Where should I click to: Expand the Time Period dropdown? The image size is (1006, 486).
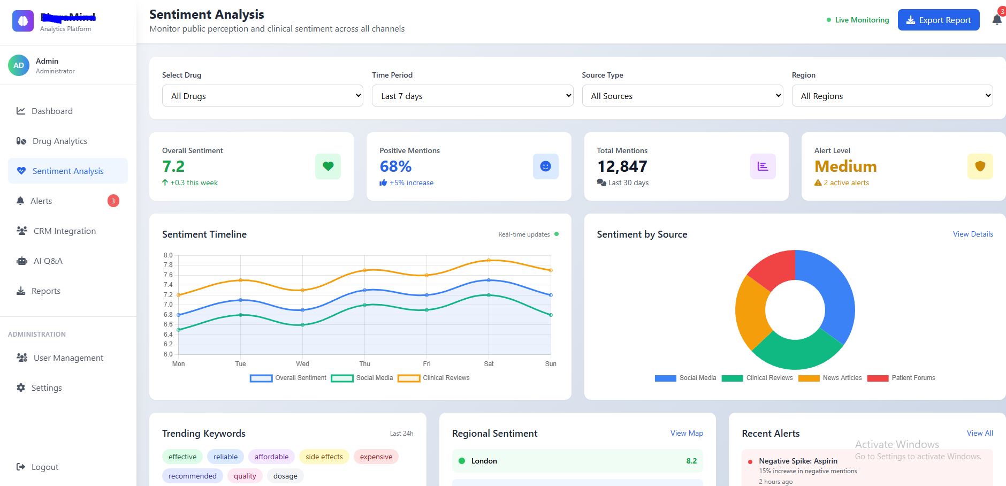(472, 96)
